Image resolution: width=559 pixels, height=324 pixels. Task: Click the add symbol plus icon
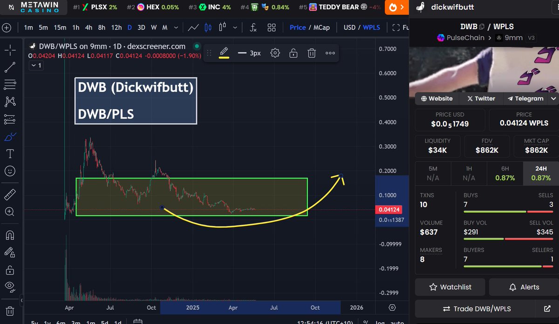[7, 27]
